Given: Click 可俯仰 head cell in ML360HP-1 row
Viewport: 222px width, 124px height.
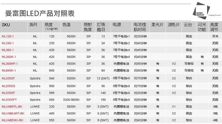Looking at the screenshot, I should [x=189, y=64].
